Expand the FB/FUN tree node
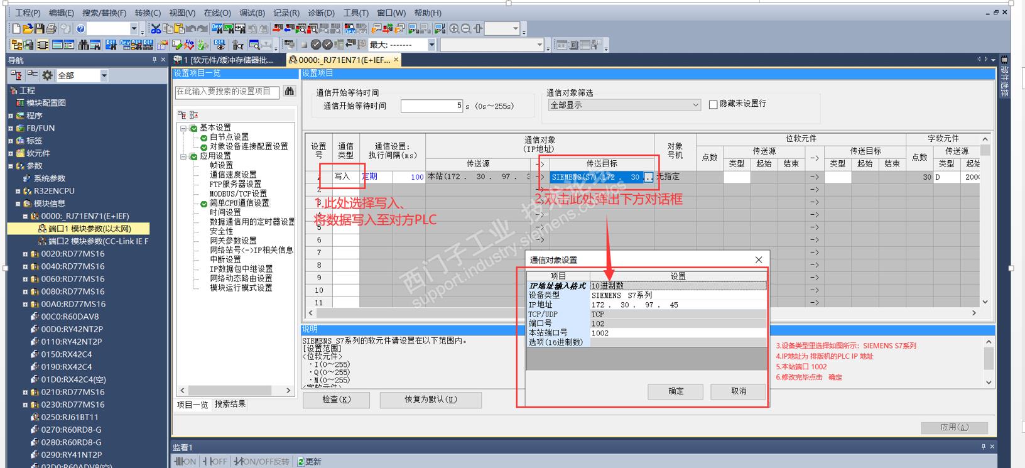The height and width of the screenshot is (468, 1025). pyautogui.click(x=11, y=128)
